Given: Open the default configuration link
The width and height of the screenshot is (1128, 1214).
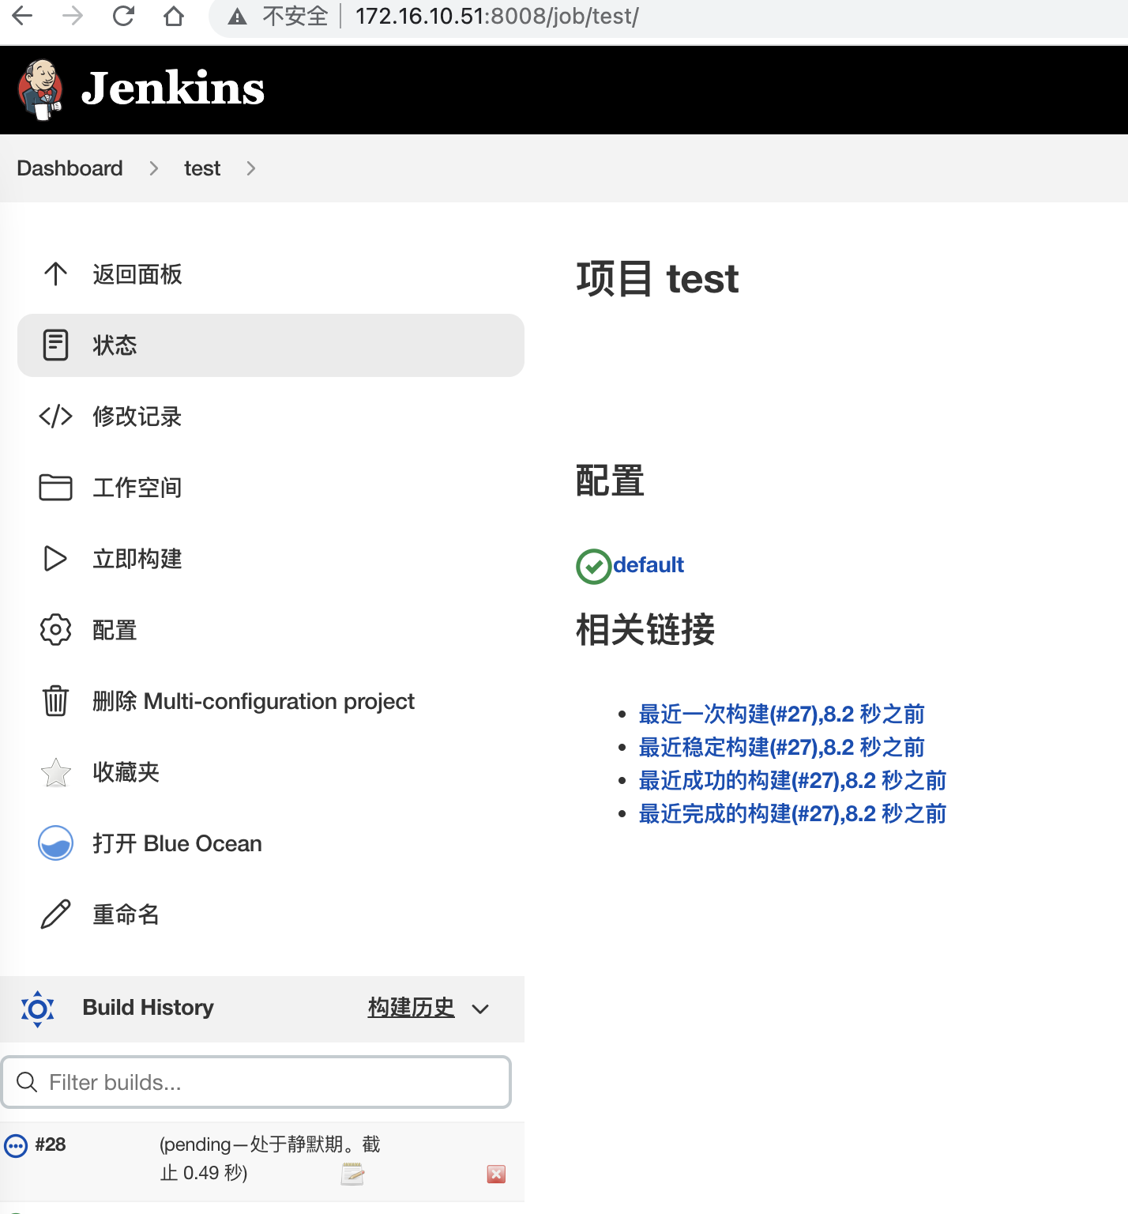Looking at the screenshot, I should [x=648, y=565].
